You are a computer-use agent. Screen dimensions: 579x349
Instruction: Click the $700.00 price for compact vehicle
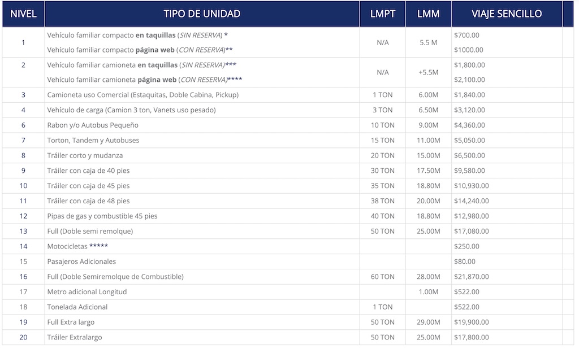pos(466,36)
